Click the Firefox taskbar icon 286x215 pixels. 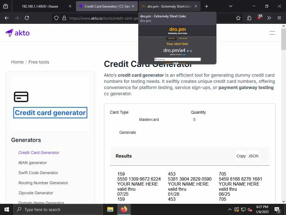(x=124, y=209)
